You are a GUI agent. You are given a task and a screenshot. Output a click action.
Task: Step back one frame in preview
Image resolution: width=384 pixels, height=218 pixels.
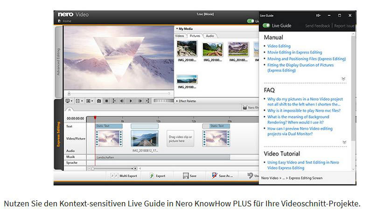point(122,101)
